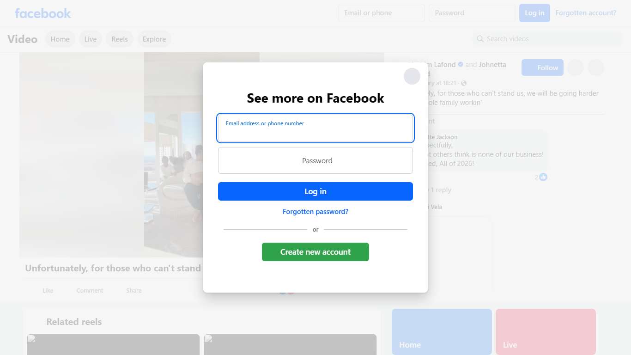Image resolution: width=631 pixels, height=355 pixels.
Task: Click the Search videos box
Action: pos(547,39)
